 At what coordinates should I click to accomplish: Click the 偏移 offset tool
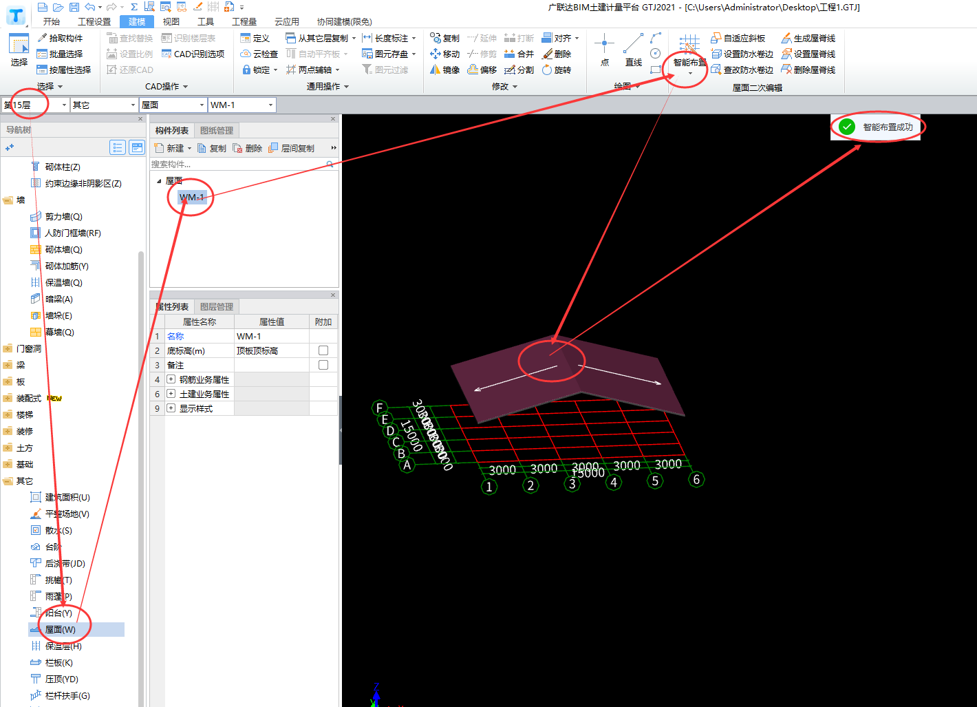(482, 70)
